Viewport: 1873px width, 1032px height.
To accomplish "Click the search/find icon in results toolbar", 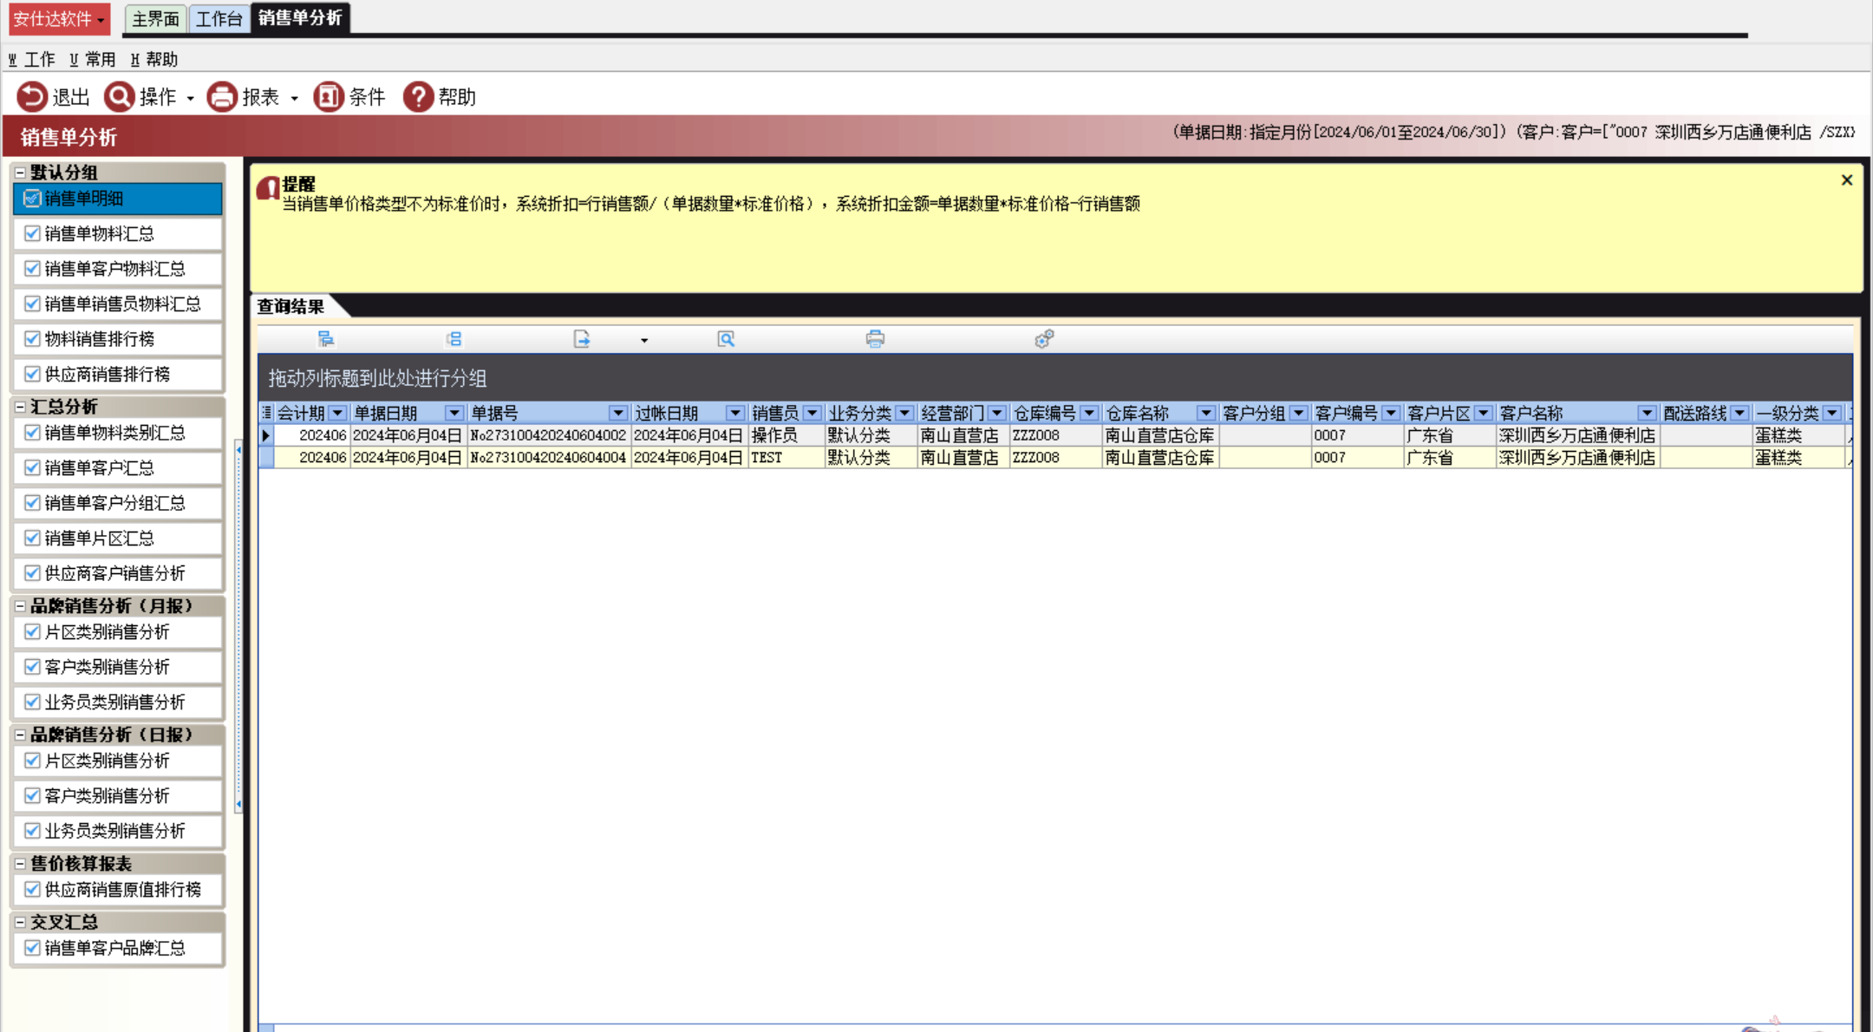I will (726, 339).
